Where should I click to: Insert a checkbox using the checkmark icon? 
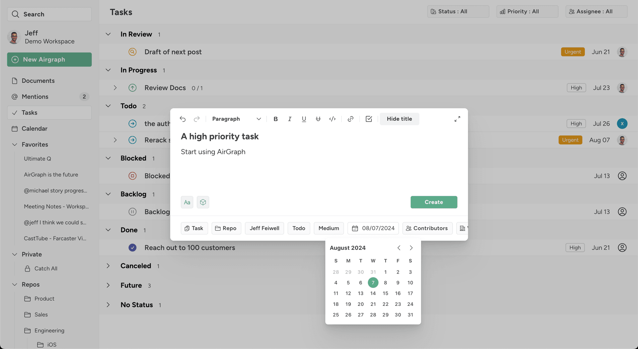click(369, 119)
